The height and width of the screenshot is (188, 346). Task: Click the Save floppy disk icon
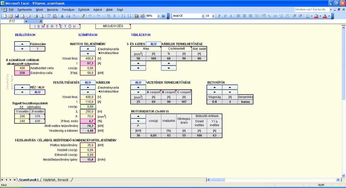pyautogui.click(x=17, y=16)
